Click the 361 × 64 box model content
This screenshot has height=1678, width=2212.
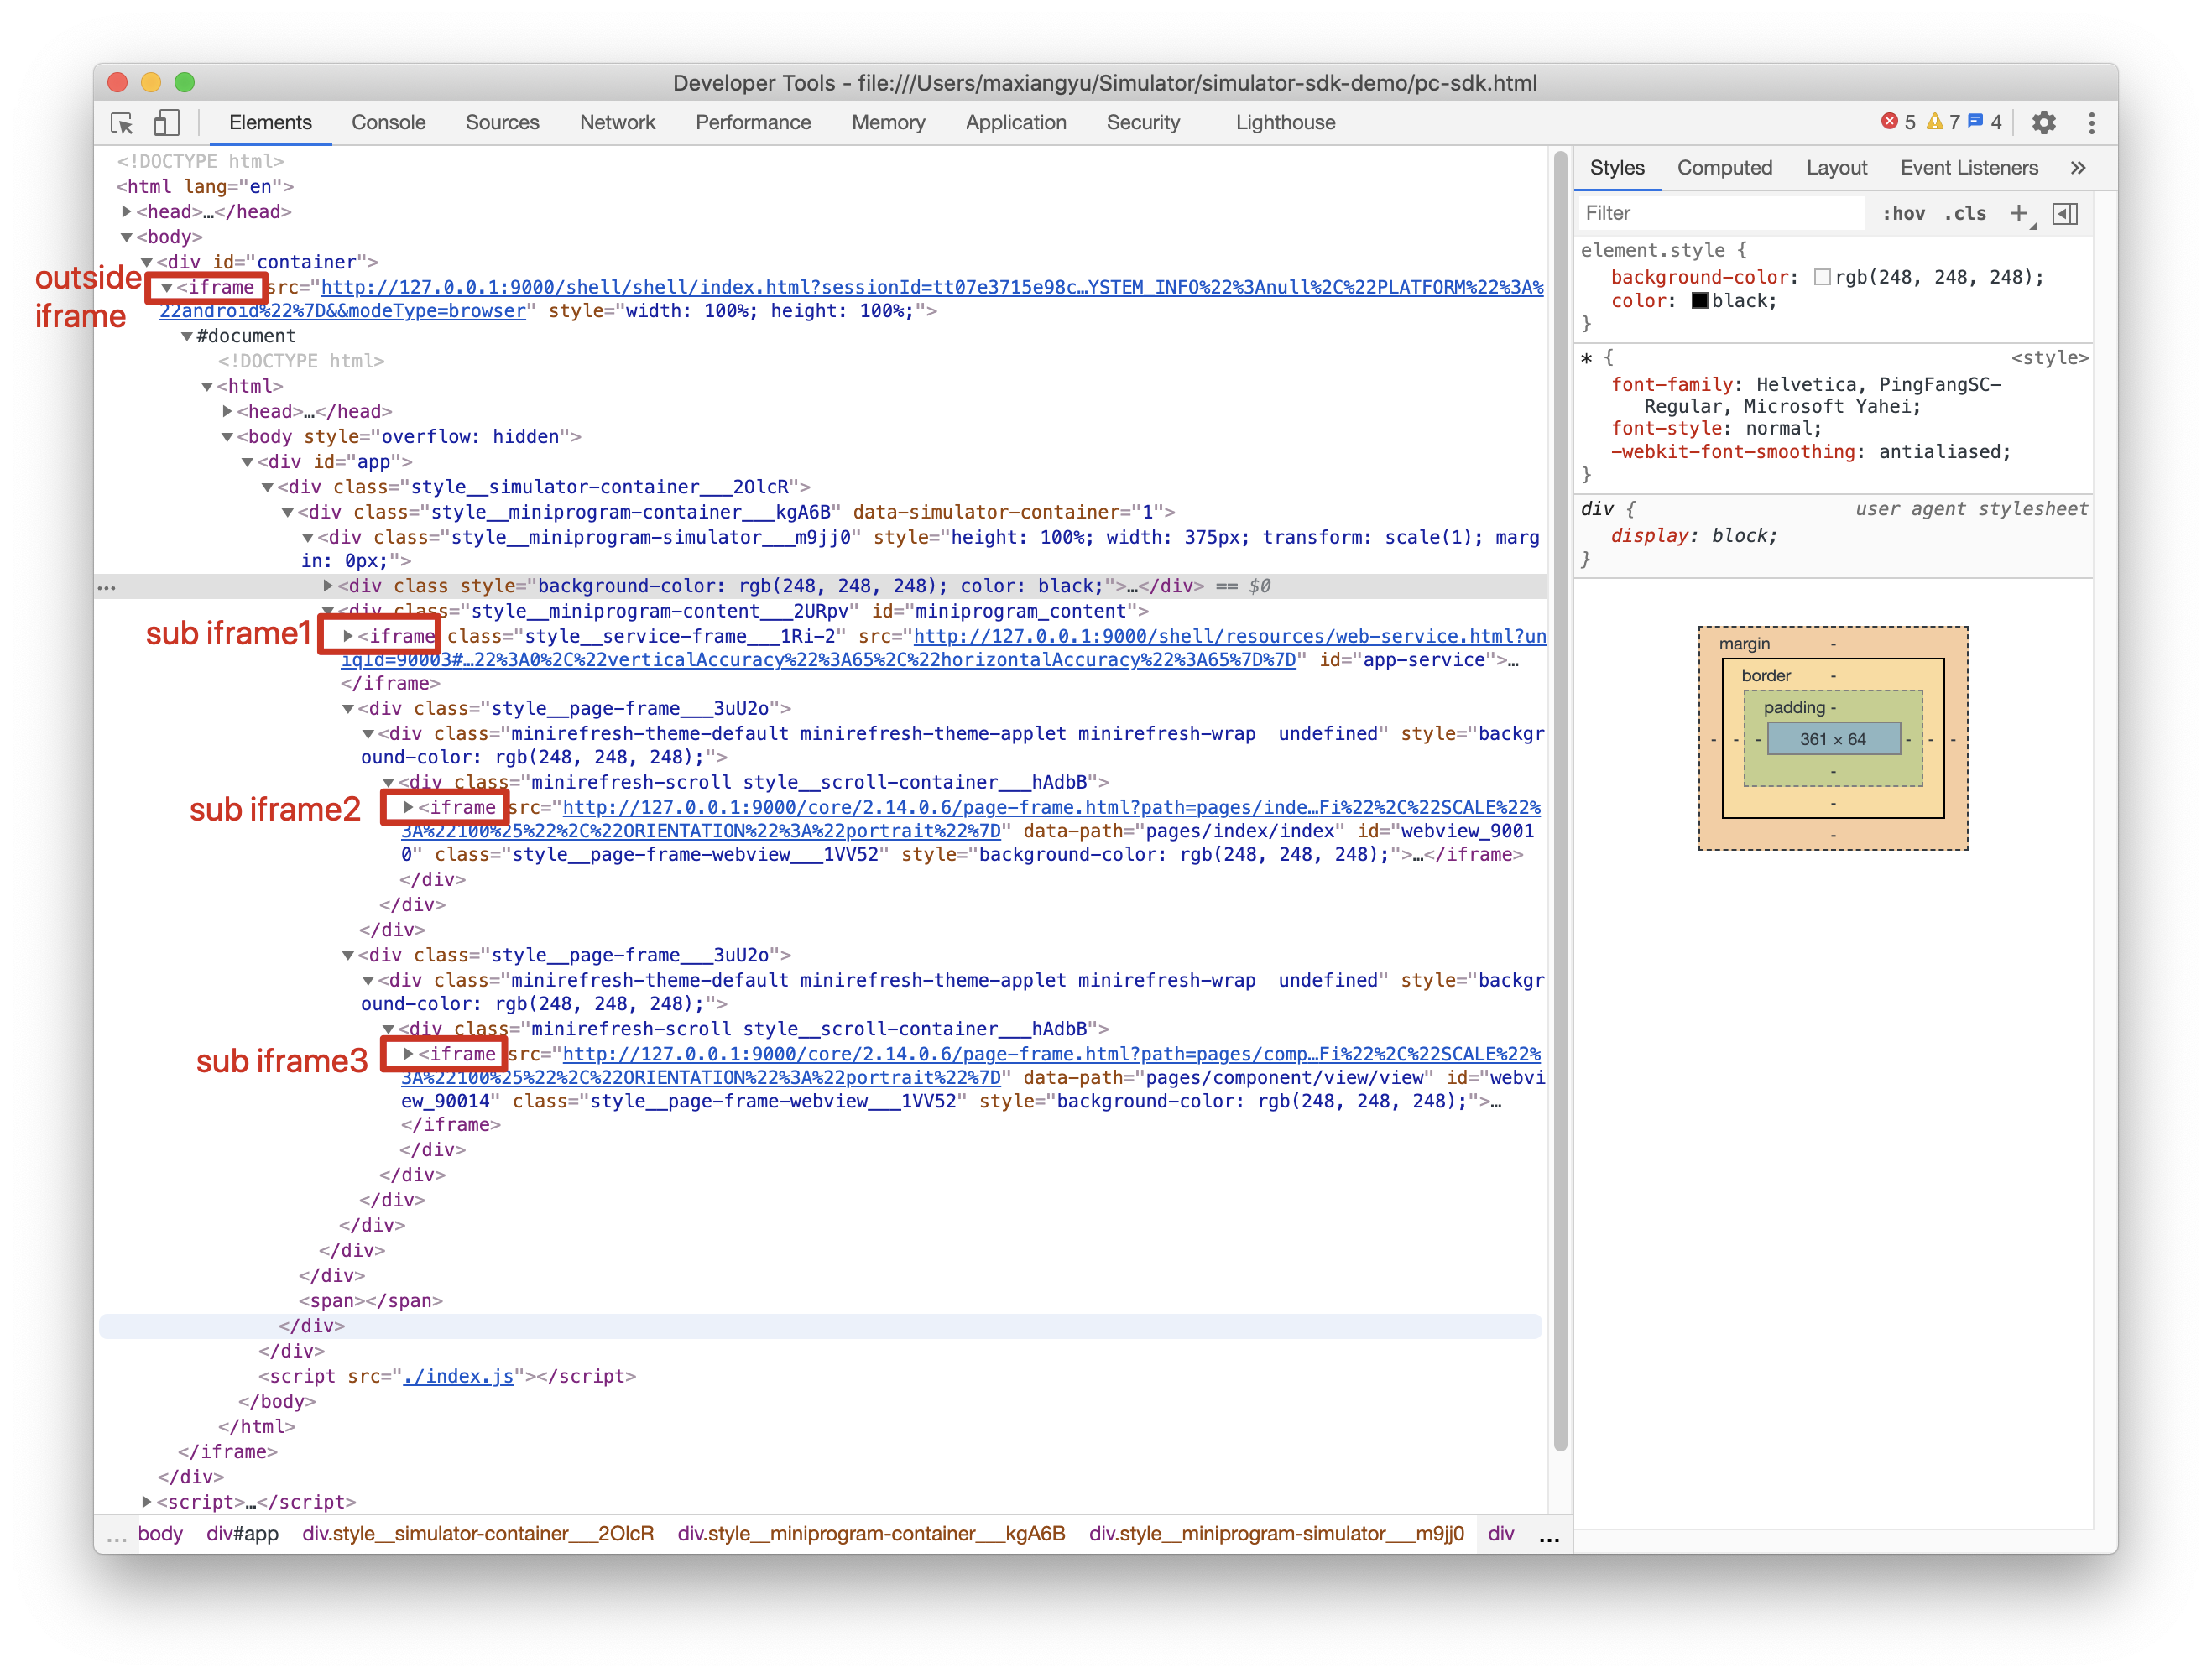coord(1833,740)
